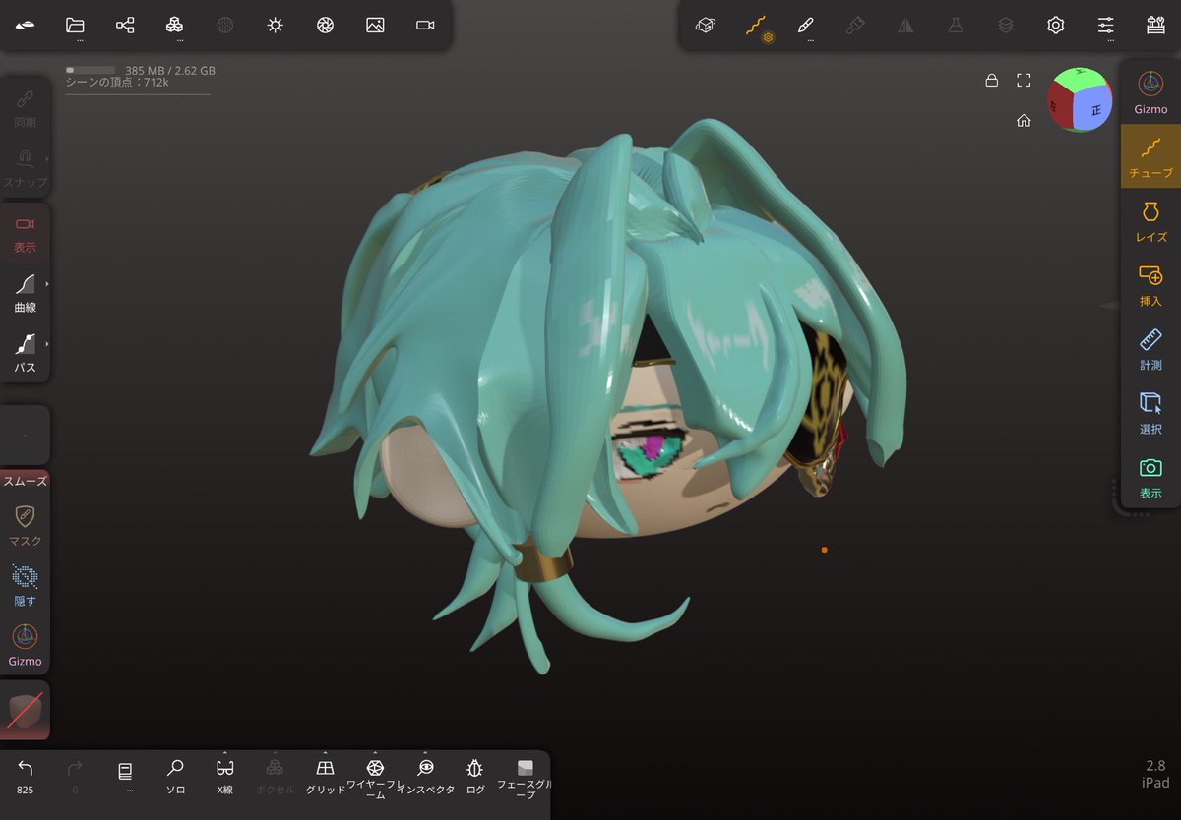This screenshot has width=1181, height=820.
Task: Open the camera settings menu in top bar
Action: (425, 25)
